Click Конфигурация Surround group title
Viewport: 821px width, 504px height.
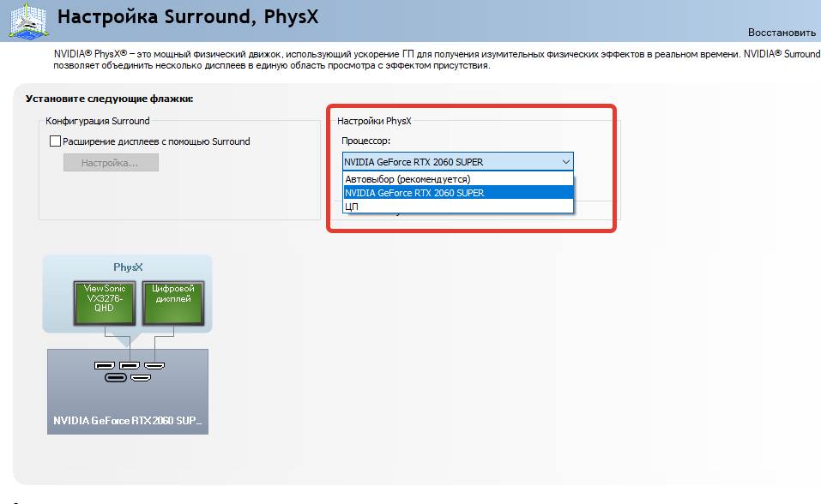click(x=98, y=121)
